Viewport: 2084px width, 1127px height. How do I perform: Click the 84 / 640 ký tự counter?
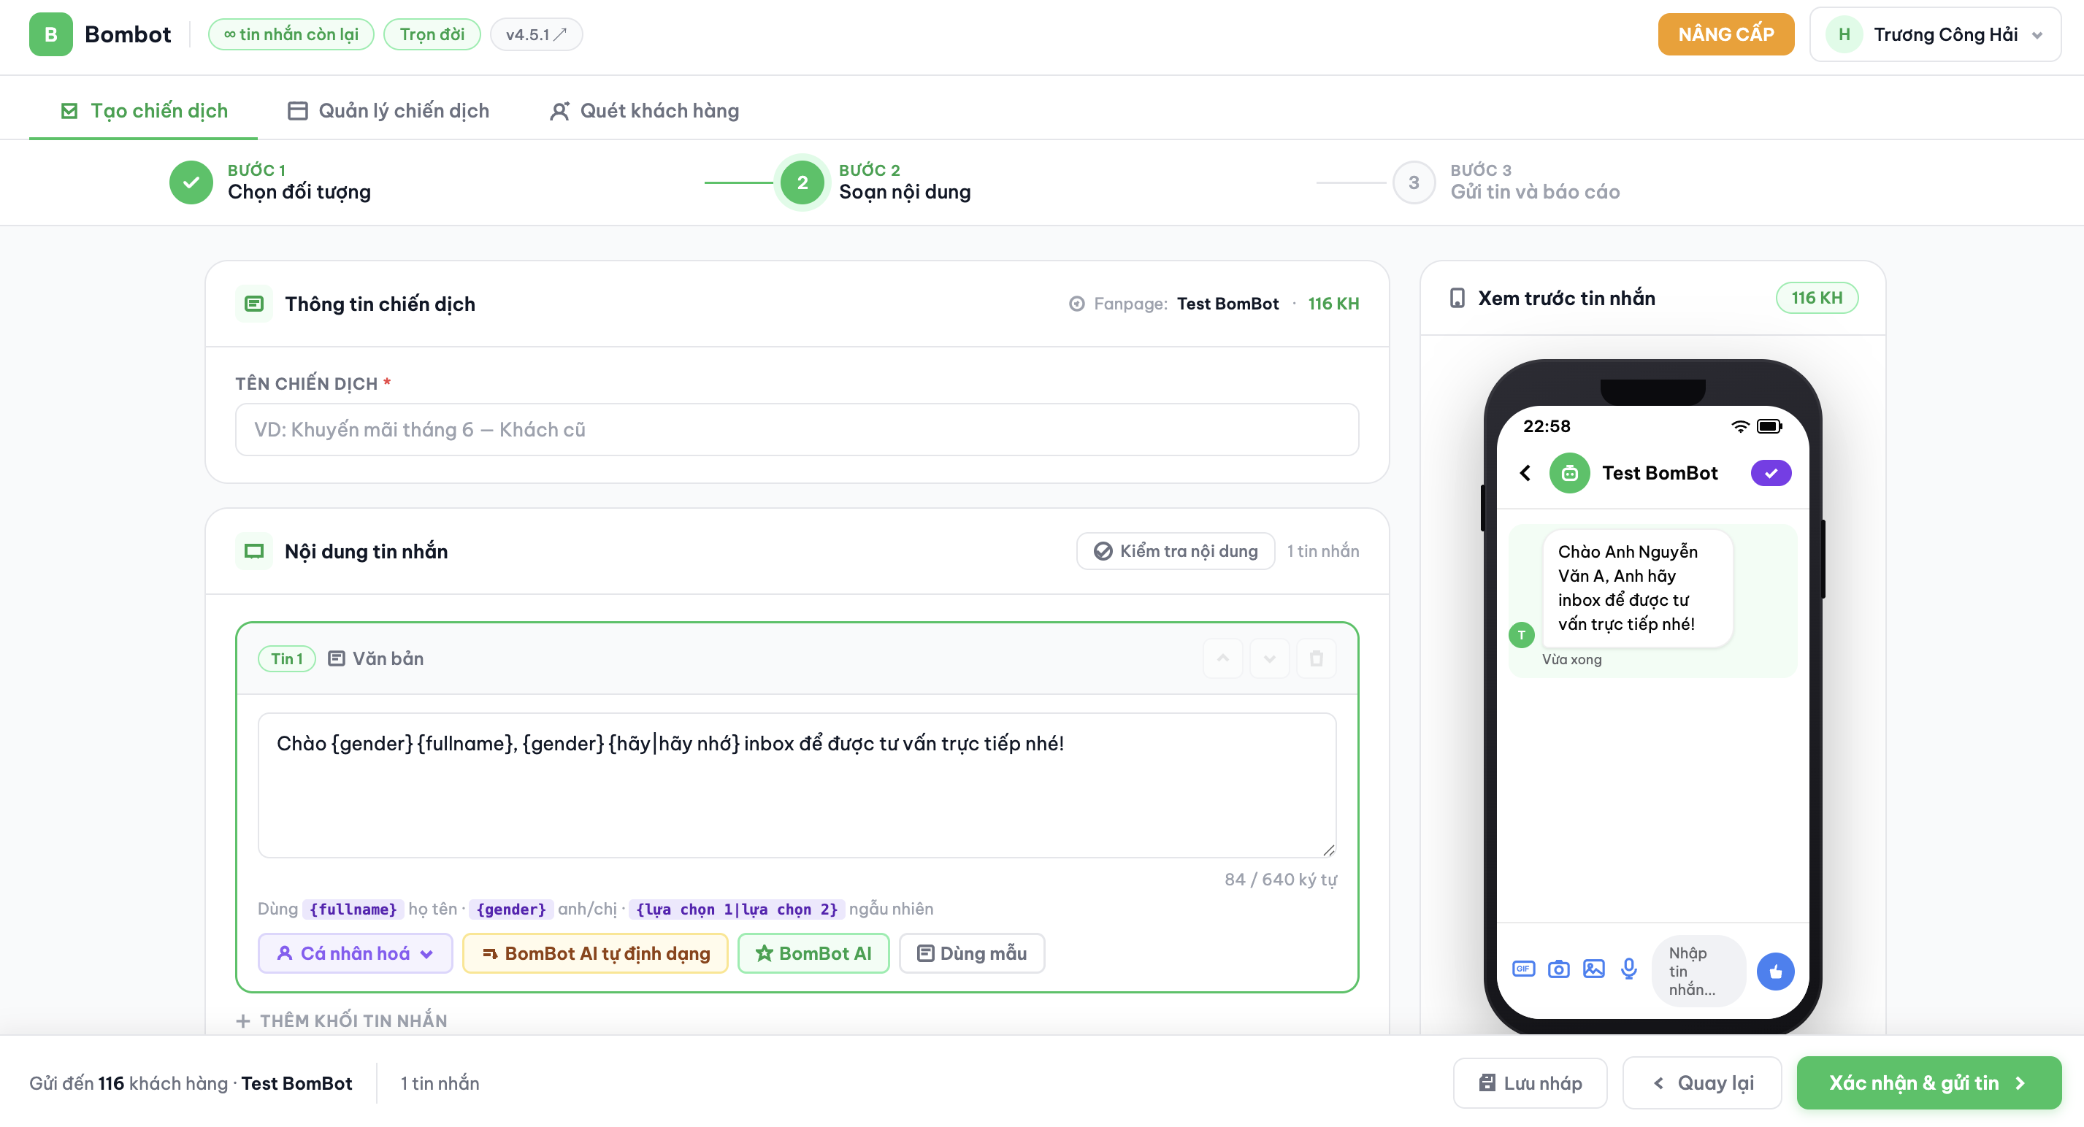coord(1280,879)
